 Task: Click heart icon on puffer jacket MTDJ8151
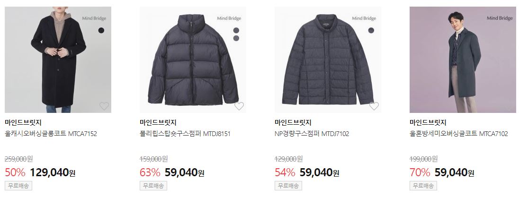pos(239,106)
